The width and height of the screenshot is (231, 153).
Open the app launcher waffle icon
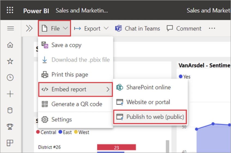[x=10, y=11]
